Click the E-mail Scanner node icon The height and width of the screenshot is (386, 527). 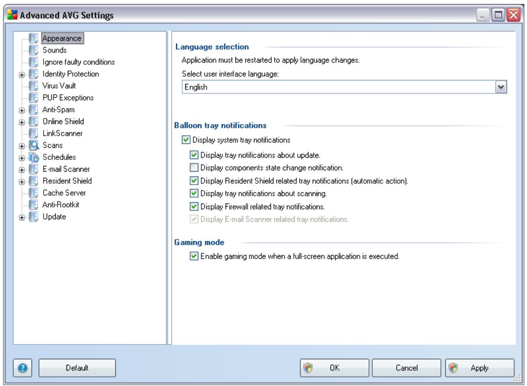click(x=34, y=169)
